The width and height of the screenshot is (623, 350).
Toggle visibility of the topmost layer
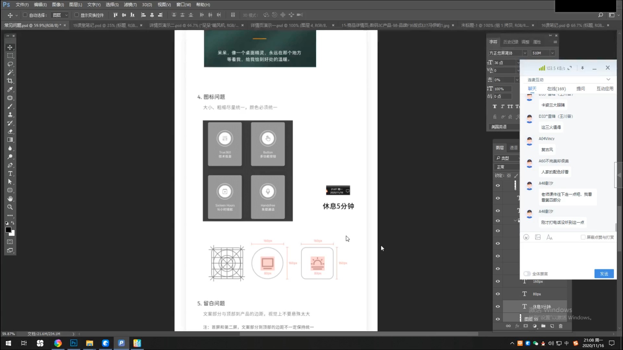[x=498, y=185]
